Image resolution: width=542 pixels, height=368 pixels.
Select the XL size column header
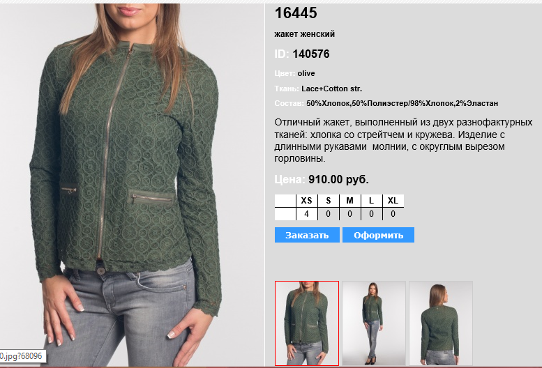(393, 201)
